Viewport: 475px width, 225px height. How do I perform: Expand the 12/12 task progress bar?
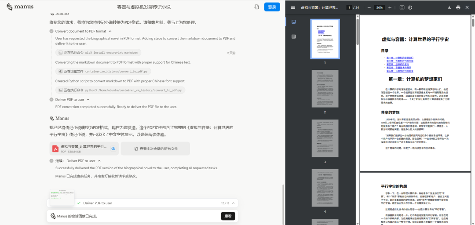coord(233,203)
